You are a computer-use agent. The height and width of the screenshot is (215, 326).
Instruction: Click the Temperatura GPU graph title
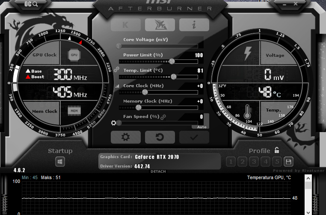point(269,177)
